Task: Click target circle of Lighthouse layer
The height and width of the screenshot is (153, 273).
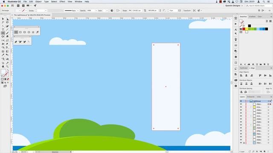Action: pos(268,101)
